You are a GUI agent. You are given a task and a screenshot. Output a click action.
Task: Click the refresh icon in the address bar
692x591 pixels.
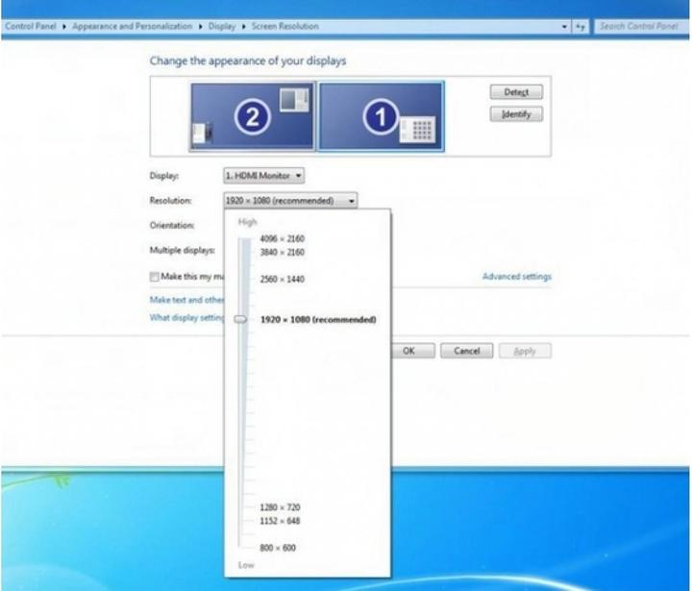coord(581,26)
